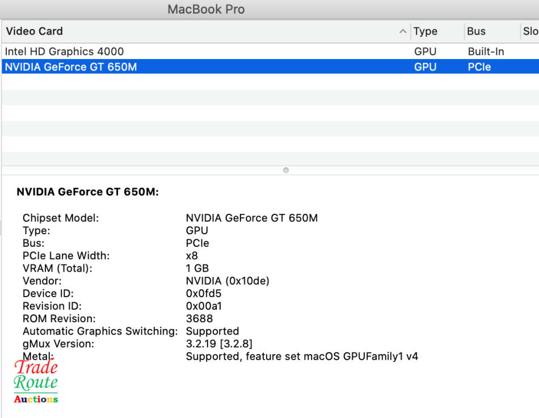Sort by the Type column header
The height and width of the screenshot is (418, 539).
(x=424, y=31)
